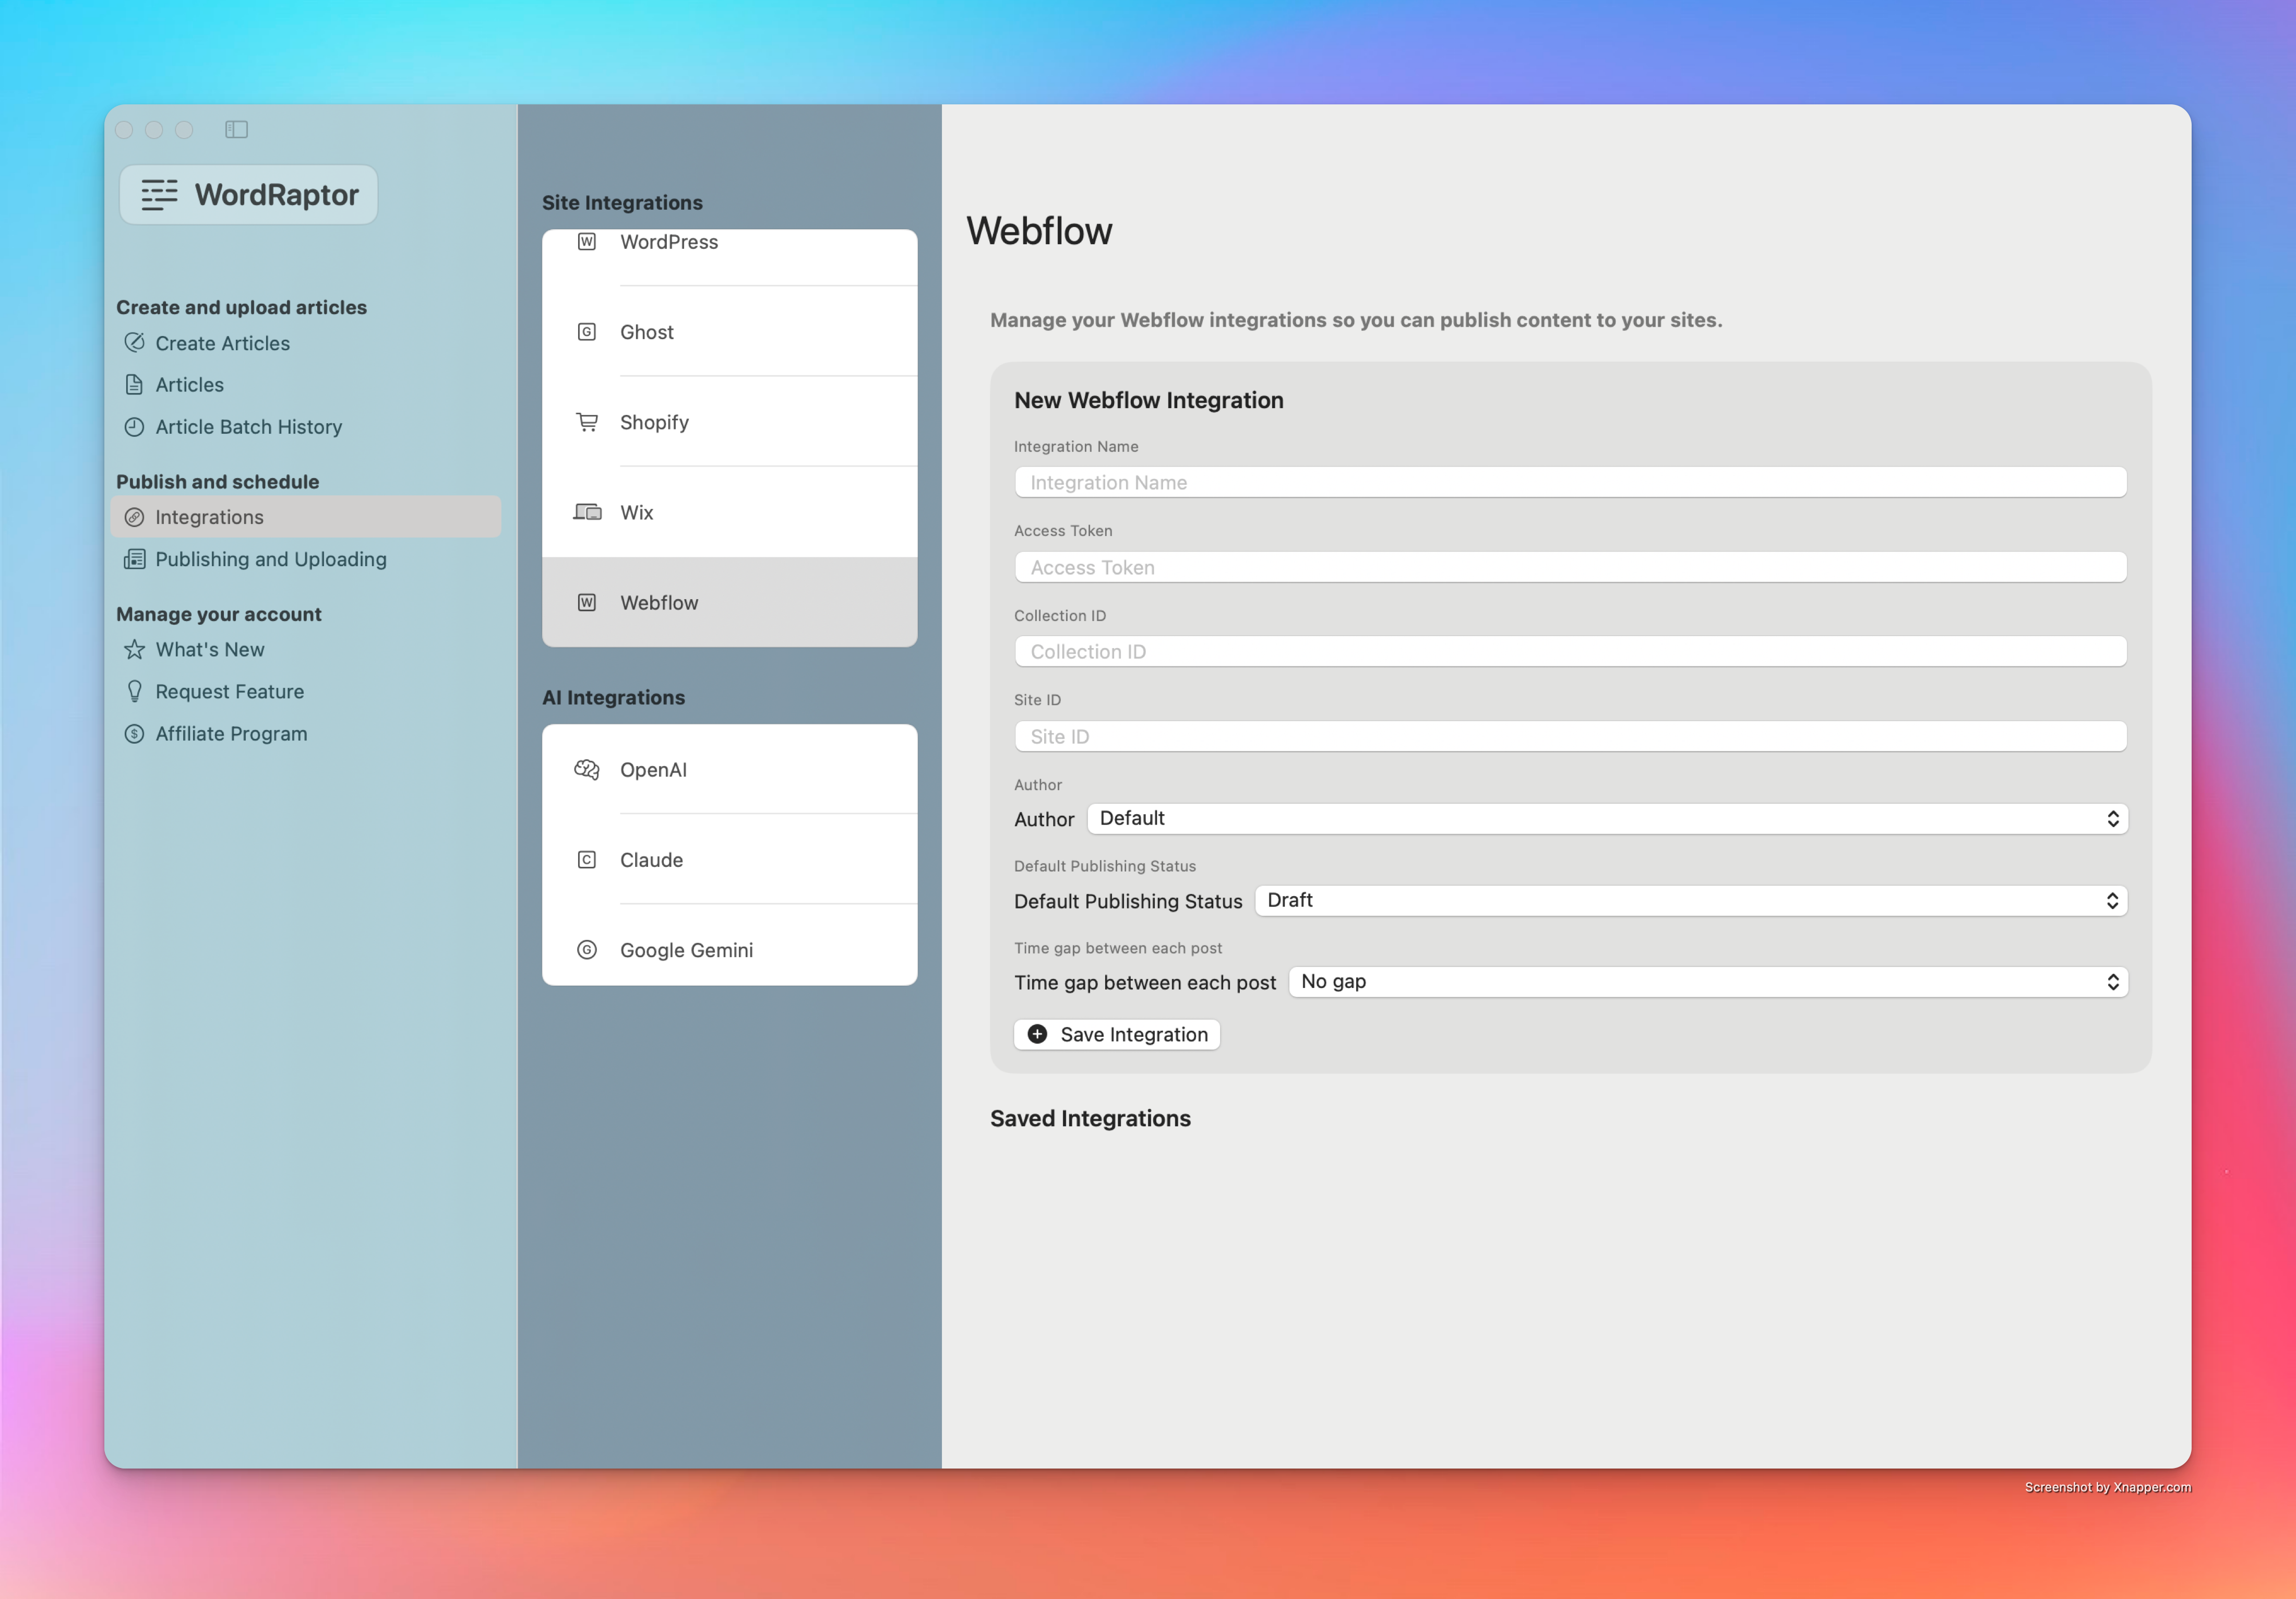Click the WordPress W icon
The image size is (2296, 1599).
587,242
